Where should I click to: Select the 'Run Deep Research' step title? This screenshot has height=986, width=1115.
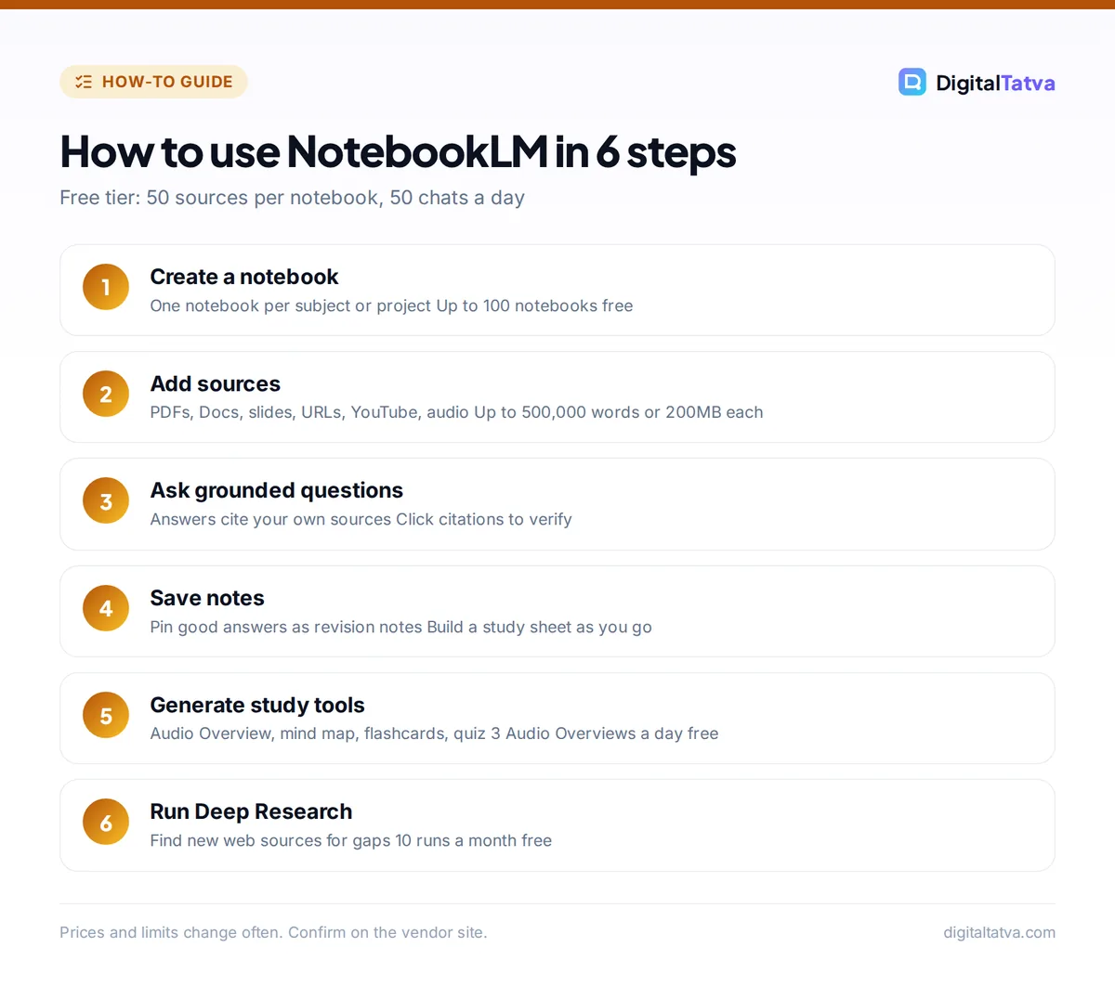point(251,811)
